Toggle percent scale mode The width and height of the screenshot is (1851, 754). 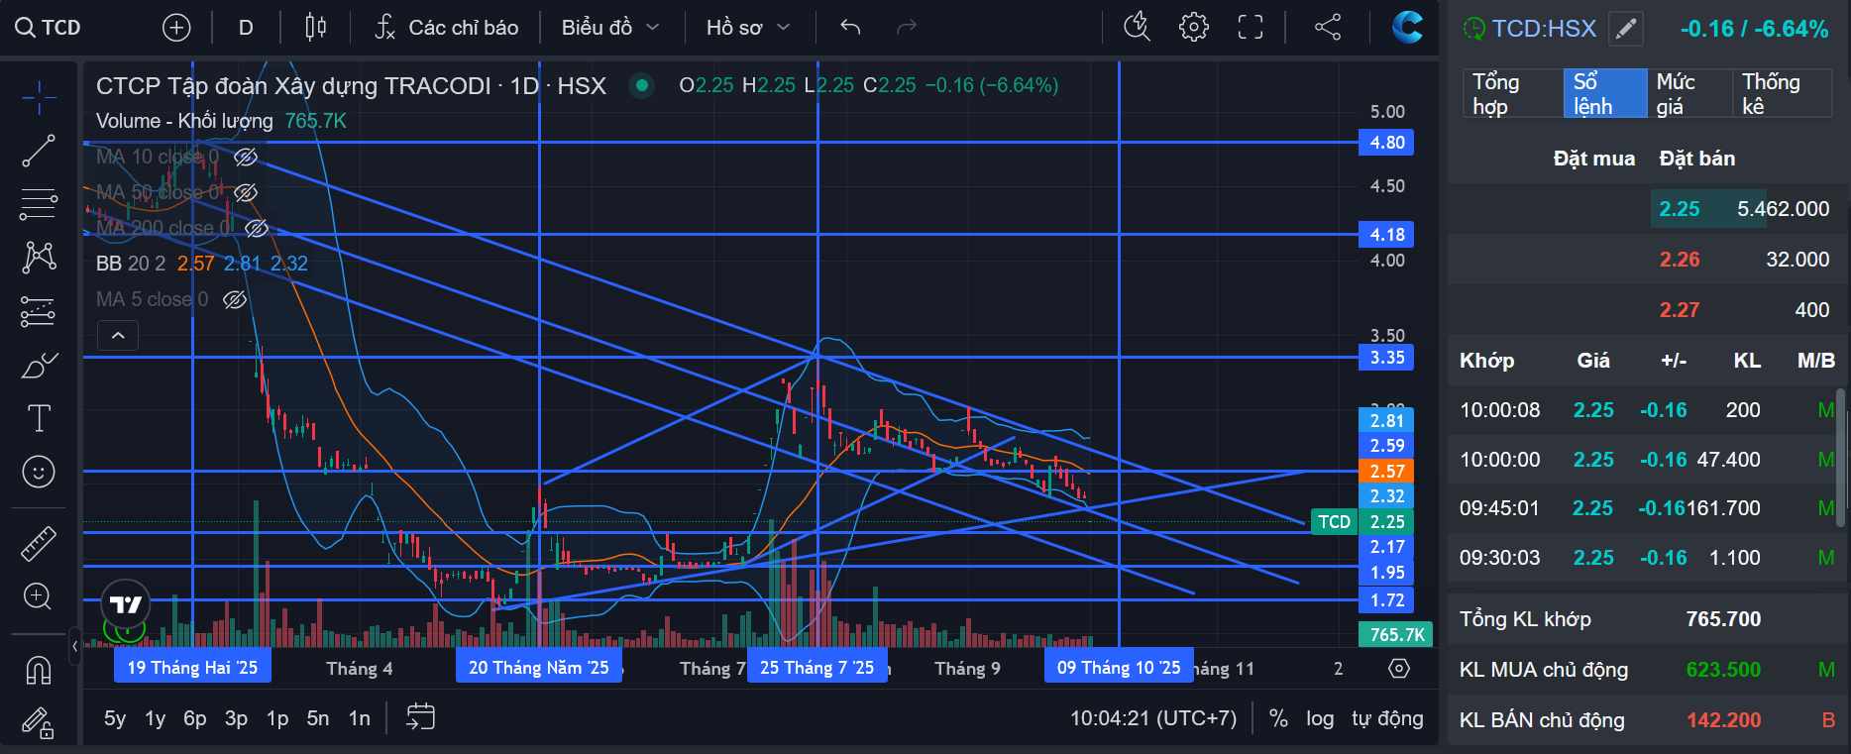[1278, 718]
